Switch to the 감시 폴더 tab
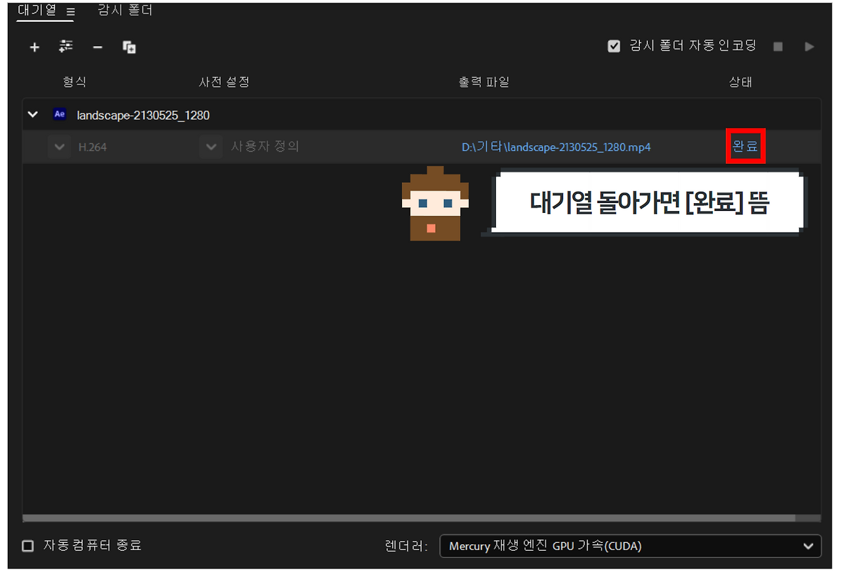Image resolution: width=841 pixels, height=581 pixels. point(124,10)
